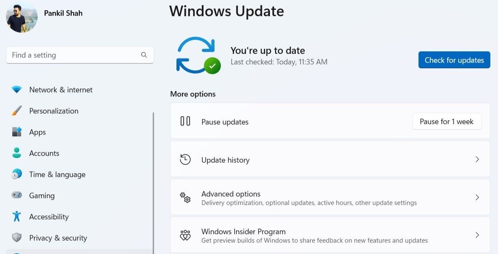Click the Find a setting search box
The image size is (498, 254).
click(x=74, y=55)
